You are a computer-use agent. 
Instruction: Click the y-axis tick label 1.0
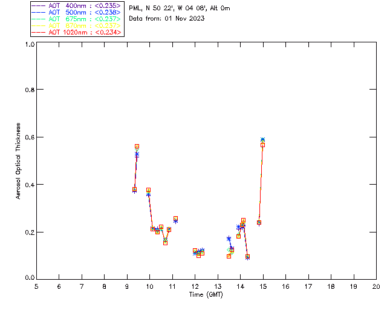(30, 44)
